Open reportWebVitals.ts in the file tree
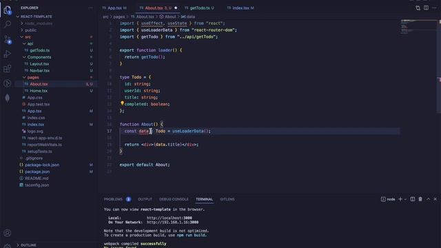 point(44,145)
